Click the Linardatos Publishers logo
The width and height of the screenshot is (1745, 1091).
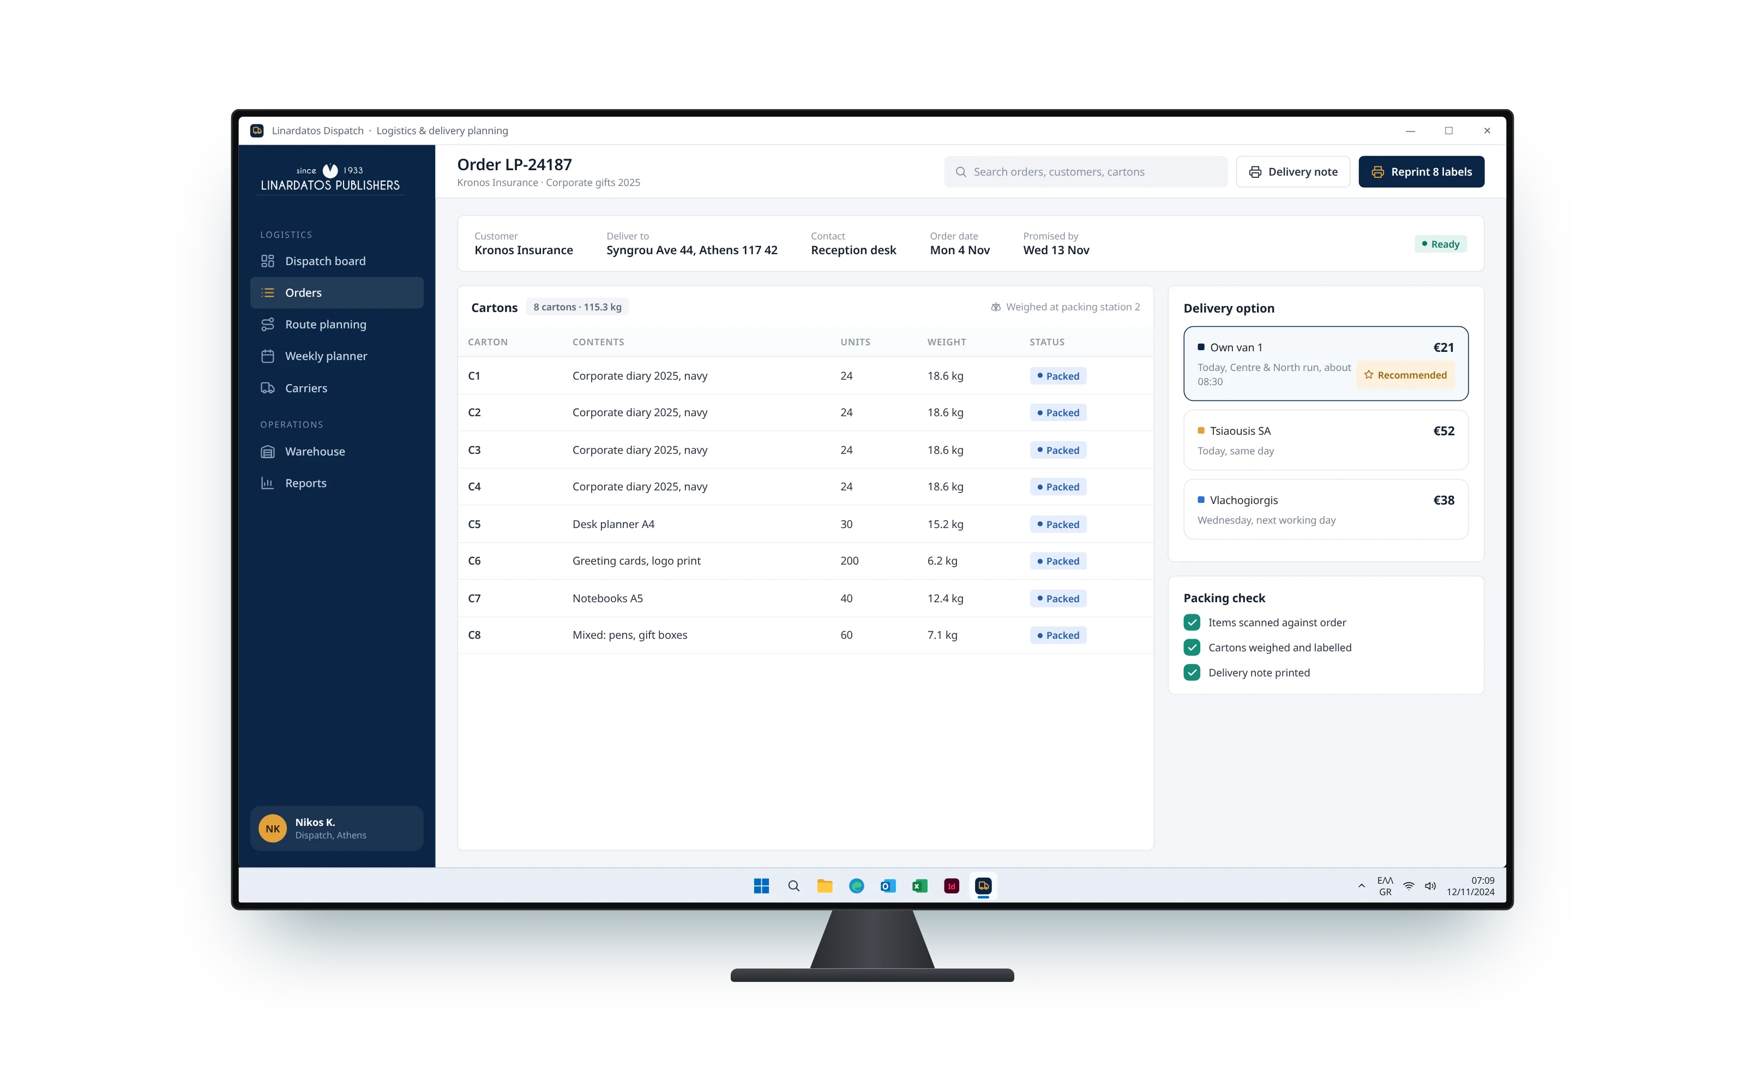pos(330,178)
